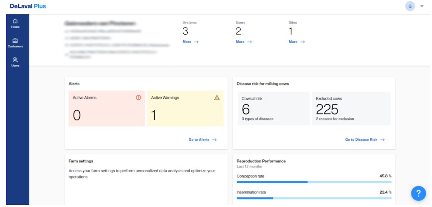Click the Conception rate progress bar

tap(314, 182)
